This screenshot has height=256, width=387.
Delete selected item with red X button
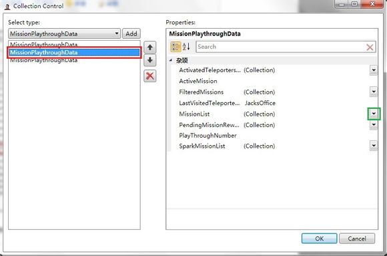150,76
